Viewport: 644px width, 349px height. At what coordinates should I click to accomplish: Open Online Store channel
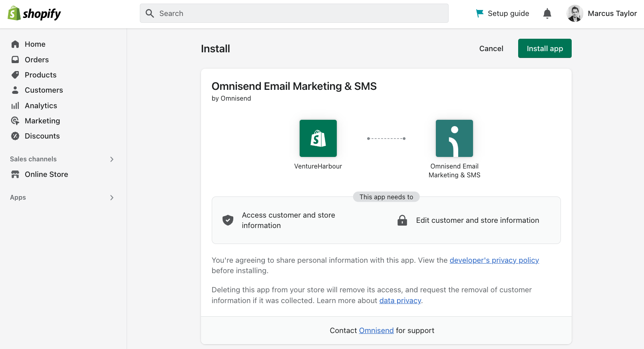click(46, 174)
